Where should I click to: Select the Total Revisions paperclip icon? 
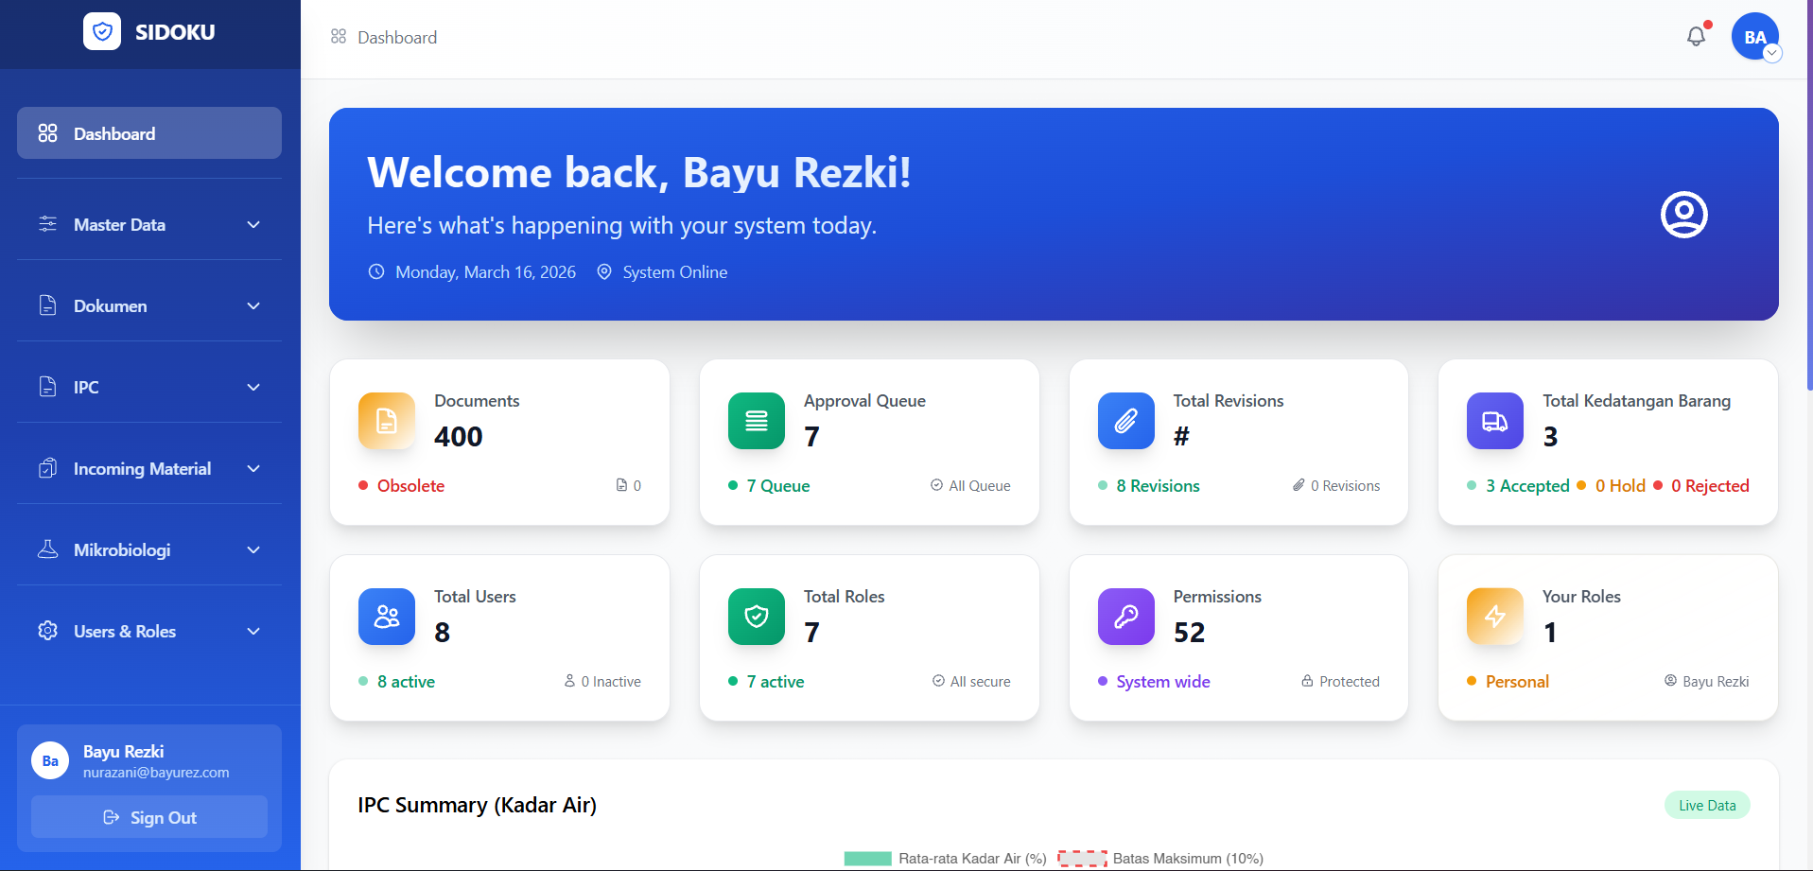tap(1124, 421)
